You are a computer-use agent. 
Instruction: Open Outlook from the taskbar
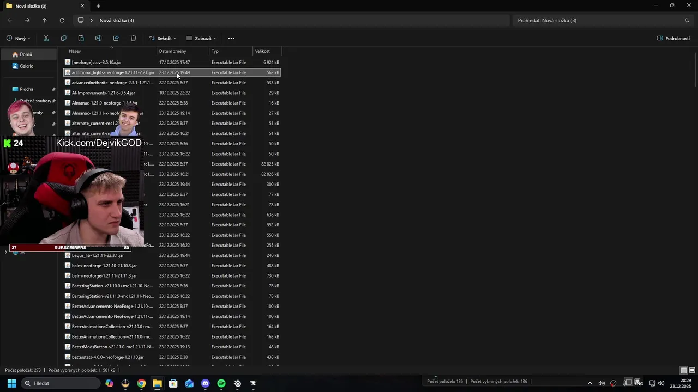point(189,383)
